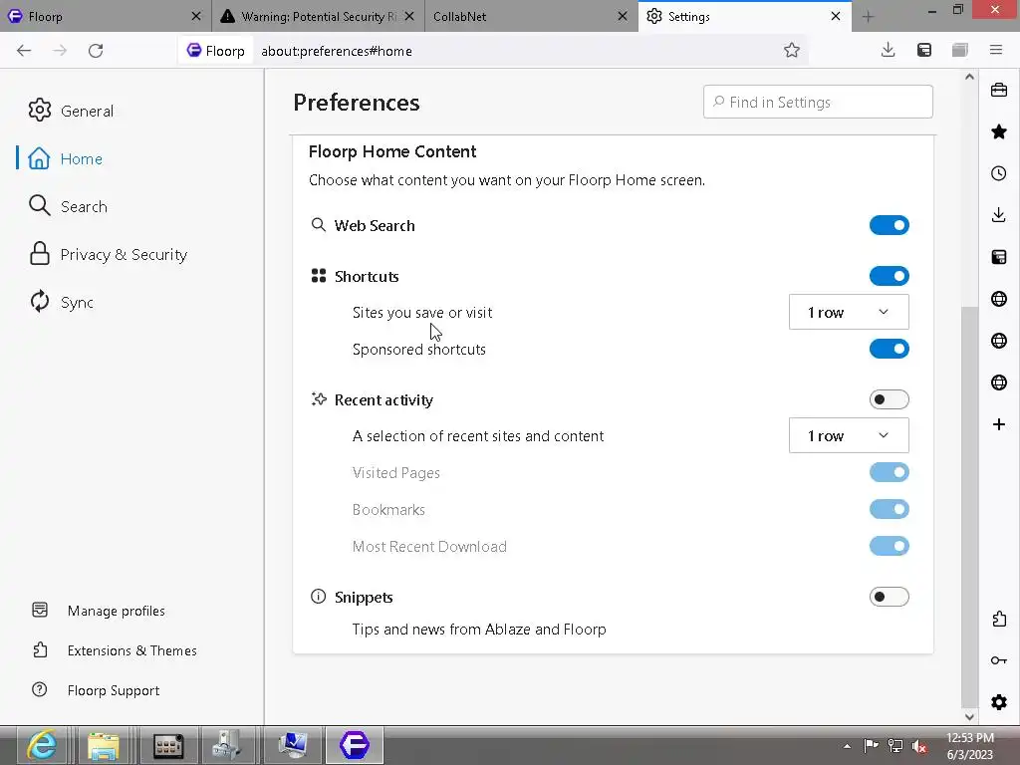Screen dimensions: 1020x765
Task: Select the Home settings category
Action: (x=65, y=158)
